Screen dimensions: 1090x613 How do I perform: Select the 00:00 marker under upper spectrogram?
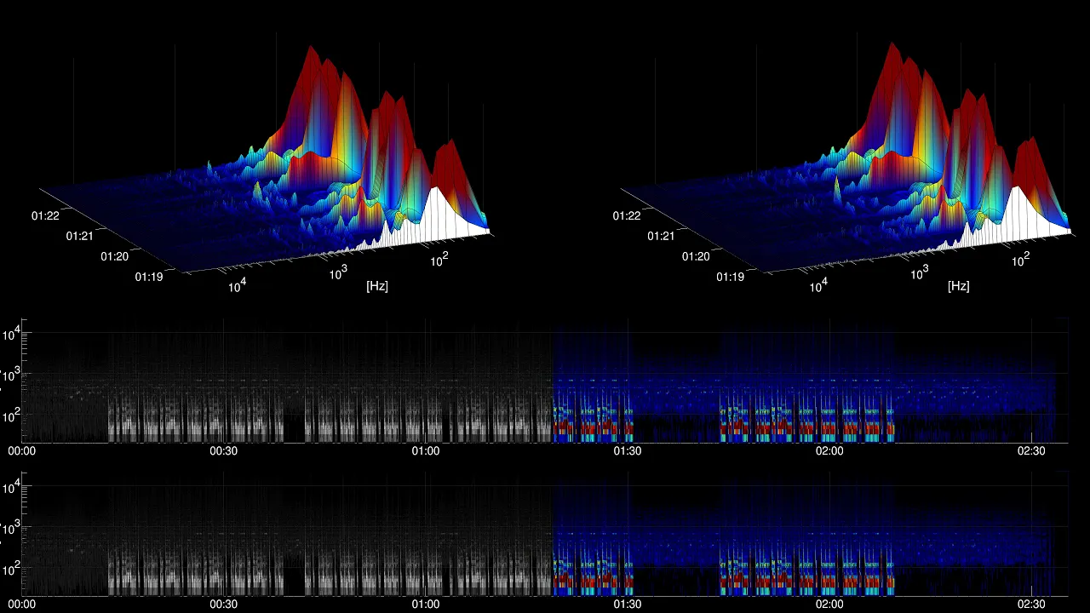click(21, 451)
